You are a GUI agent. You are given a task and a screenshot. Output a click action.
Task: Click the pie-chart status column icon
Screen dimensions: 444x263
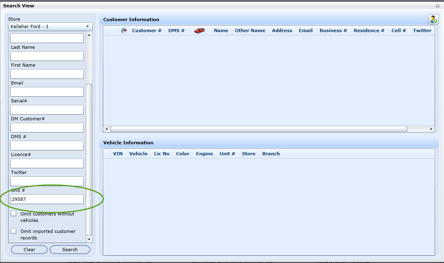pos(124,31)
